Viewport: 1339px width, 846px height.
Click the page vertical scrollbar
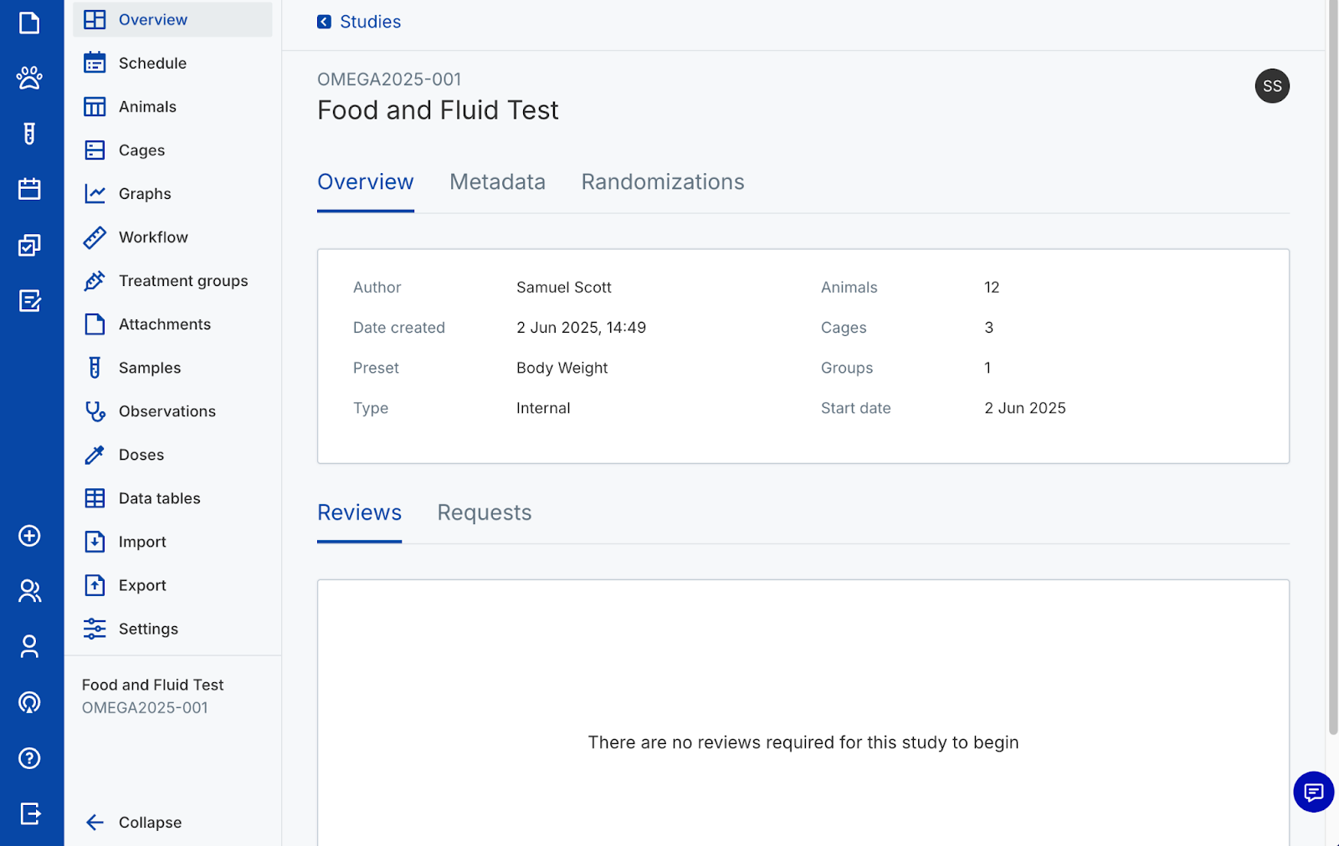(x=1332, y=368)
